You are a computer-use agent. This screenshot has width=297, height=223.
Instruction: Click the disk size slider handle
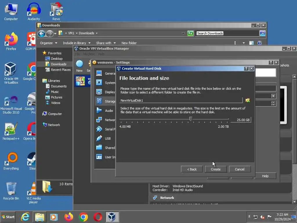tap(191, 119)
